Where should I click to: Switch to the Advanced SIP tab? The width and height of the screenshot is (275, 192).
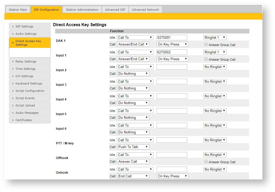(115, 10)
